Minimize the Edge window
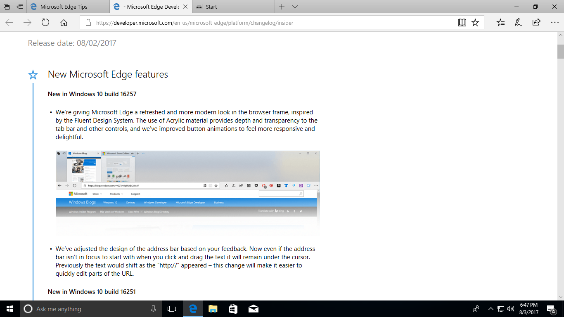 tap(517, 7)
